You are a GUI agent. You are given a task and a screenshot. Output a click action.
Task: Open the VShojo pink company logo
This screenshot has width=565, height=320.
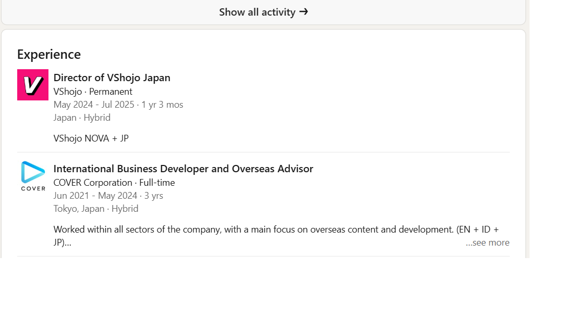click(33, 85)
